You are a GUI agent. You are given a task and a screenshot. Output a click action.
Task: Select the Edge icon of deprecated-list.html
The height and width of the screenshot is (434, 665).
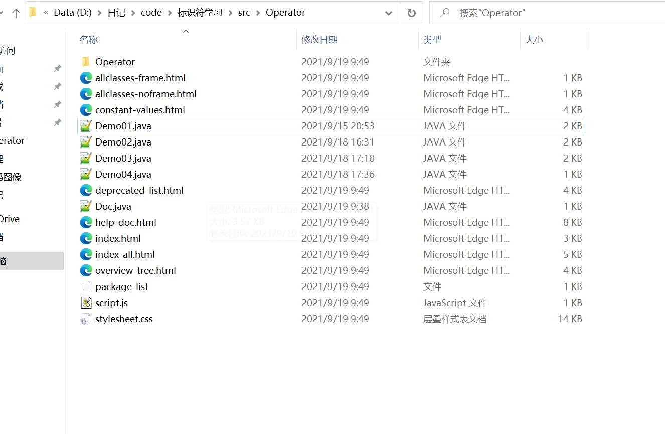(x=86, y=190)
